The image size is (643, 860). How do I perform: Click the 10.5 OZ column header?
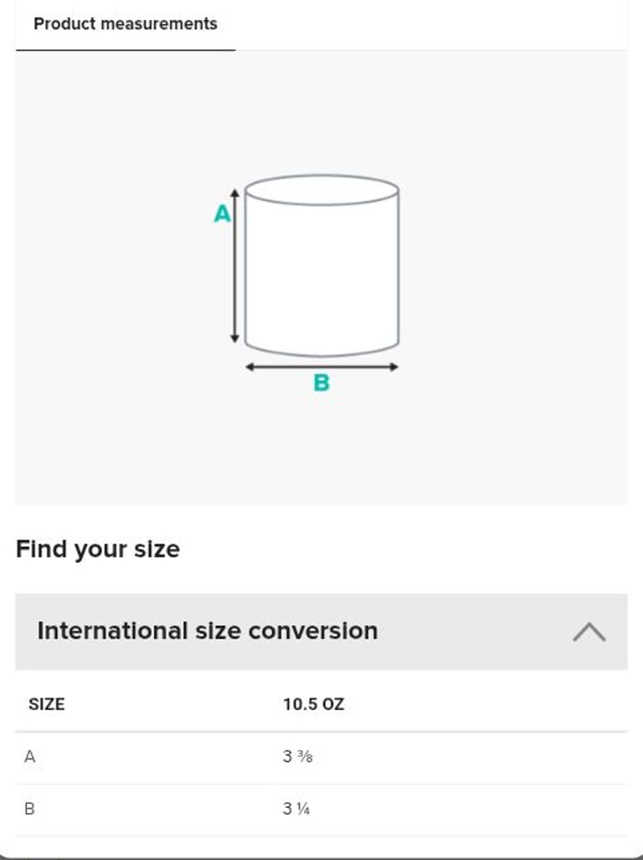coord(313,704)
